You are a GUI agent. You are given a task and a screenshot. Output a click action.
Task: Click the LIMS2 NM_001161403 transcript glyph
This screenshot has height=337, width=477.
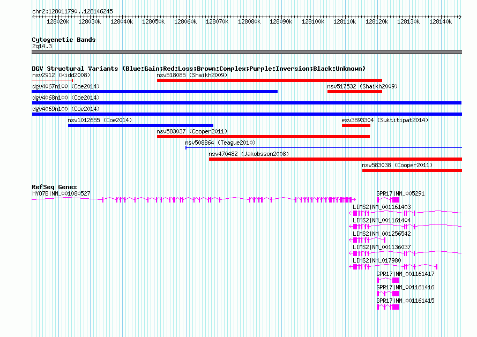coord(405,213)
